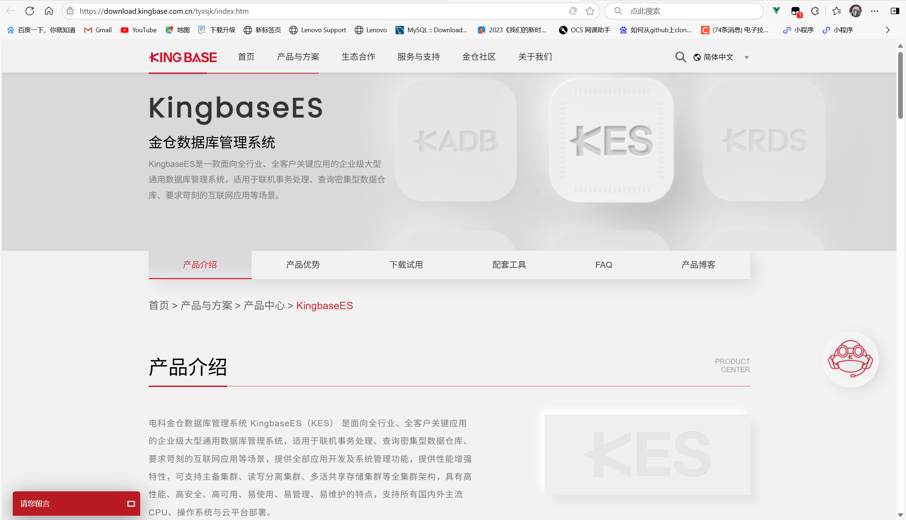Click the browser refresh icon

pos(30,11)
